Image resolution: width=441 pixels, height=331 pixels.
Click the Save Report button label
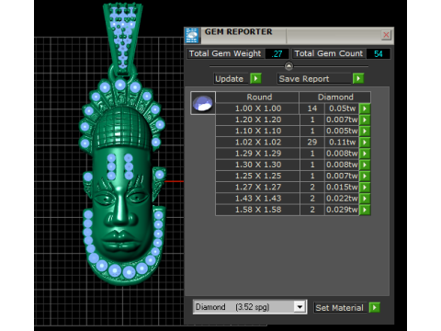click(x=314, y=79)
